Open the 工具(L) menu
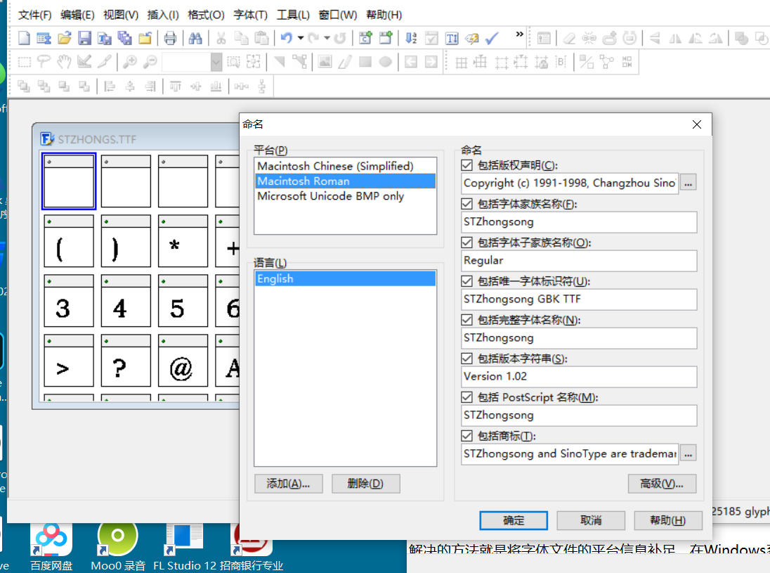The image size is (770, 573). [x=293, y=15]
